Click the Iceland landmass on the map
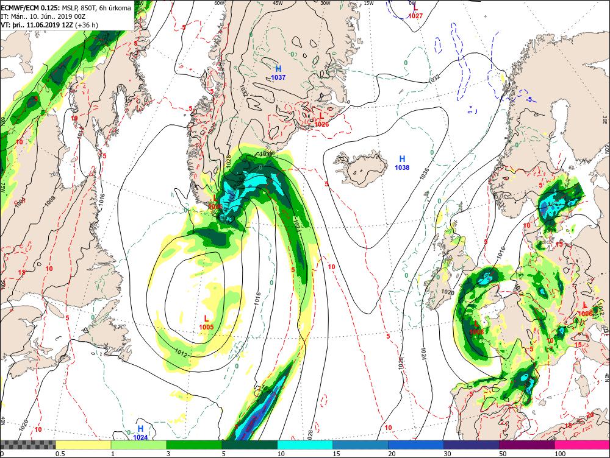The height and width of the screenshot is (458, 610). coord(362,168)
